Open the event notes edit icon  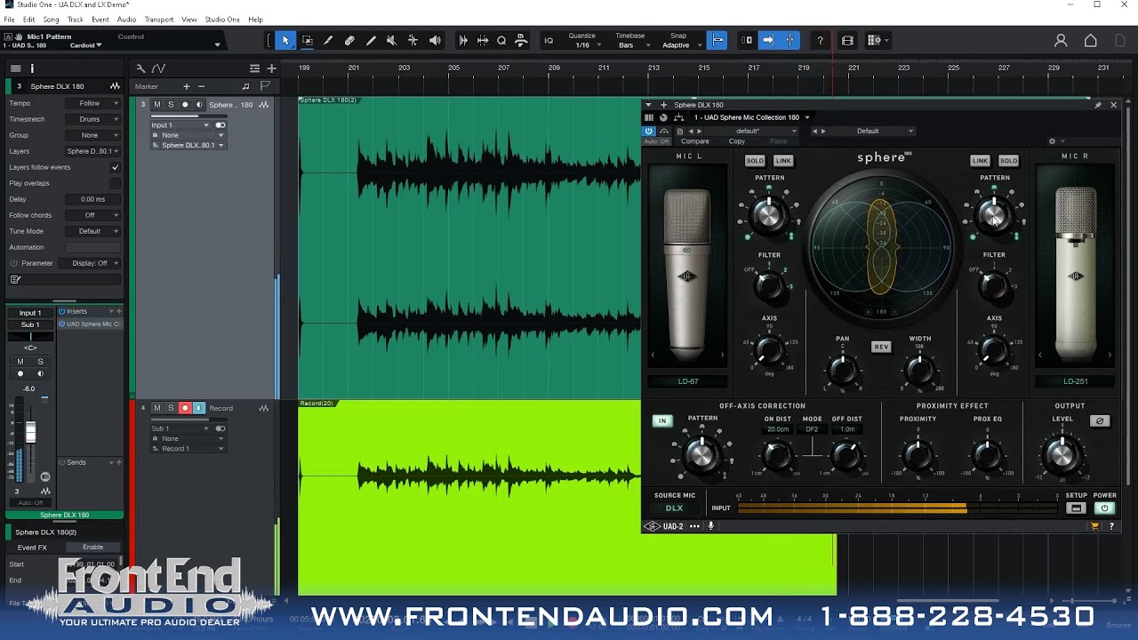[15, 279]
